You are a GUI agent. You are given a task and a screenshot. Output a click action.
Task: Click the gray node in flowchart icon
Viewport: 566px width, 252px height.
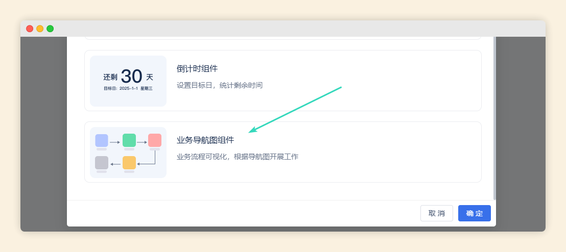(102, 163)
